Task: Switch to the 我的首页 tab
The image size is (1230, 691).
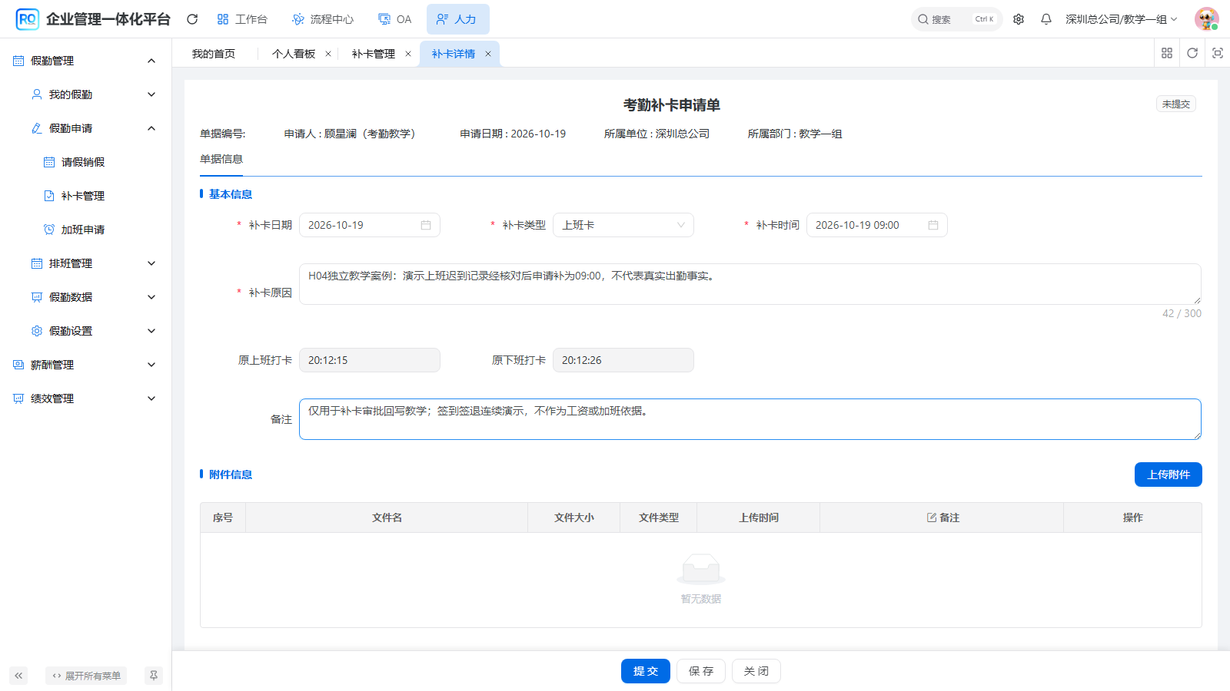Action: pyautogui.click(x=214, y=54)
